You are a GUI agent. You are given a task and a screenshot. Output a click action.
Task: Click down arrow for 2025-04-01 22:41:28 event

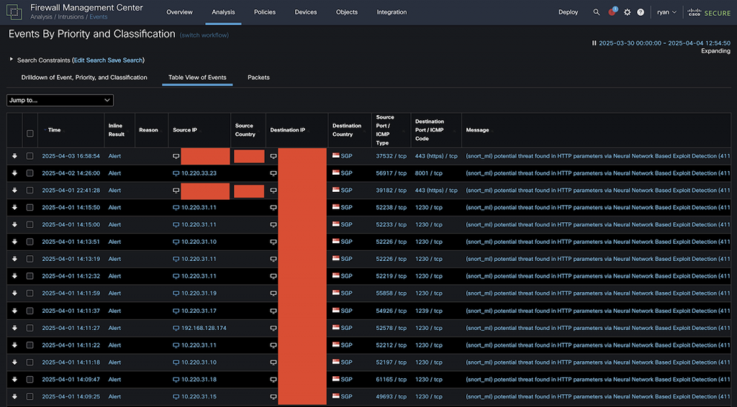click(x=14, y=190)
